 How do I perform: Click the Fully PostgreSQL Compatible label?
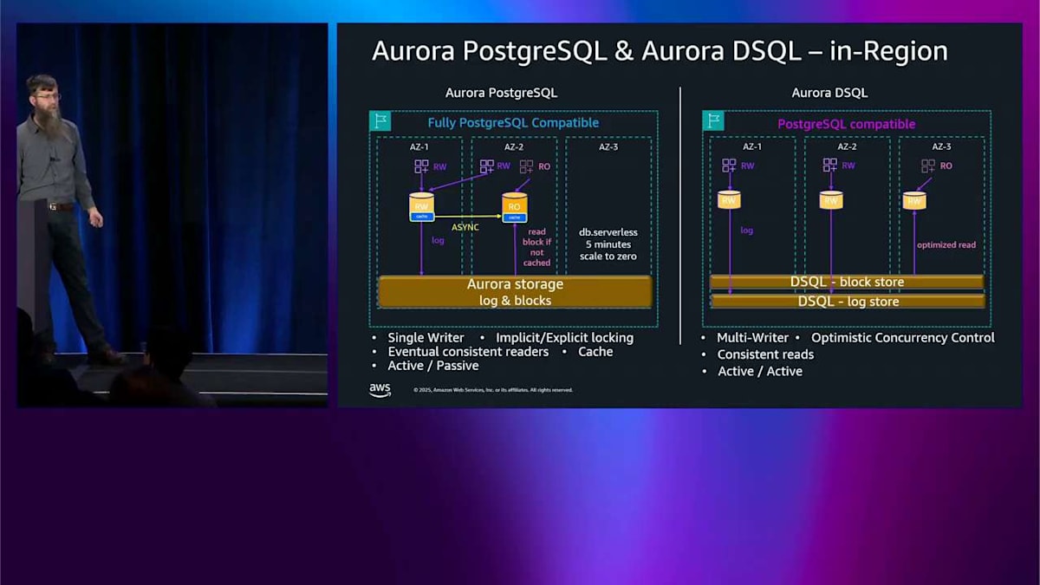tap(513, 123)
